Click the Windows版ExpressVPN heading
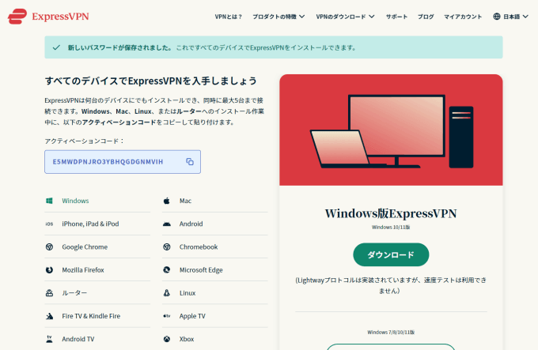This screenshot has height=350, width=538. 391,213
